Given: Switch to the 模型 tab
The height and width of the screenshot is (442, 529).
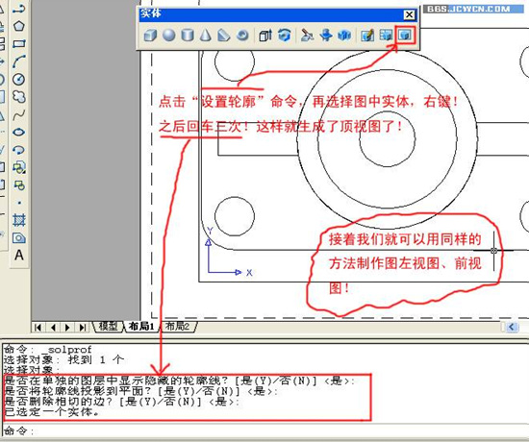Looking at the screenshot, I should [x=108, y=327].
